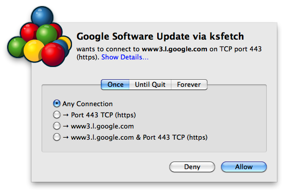
Task: Click the leftmost green ball of the app icon
Action: (16, 47)
